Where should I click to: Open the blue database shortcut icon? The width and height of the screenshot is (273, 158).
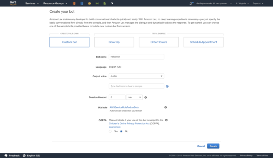82,3
